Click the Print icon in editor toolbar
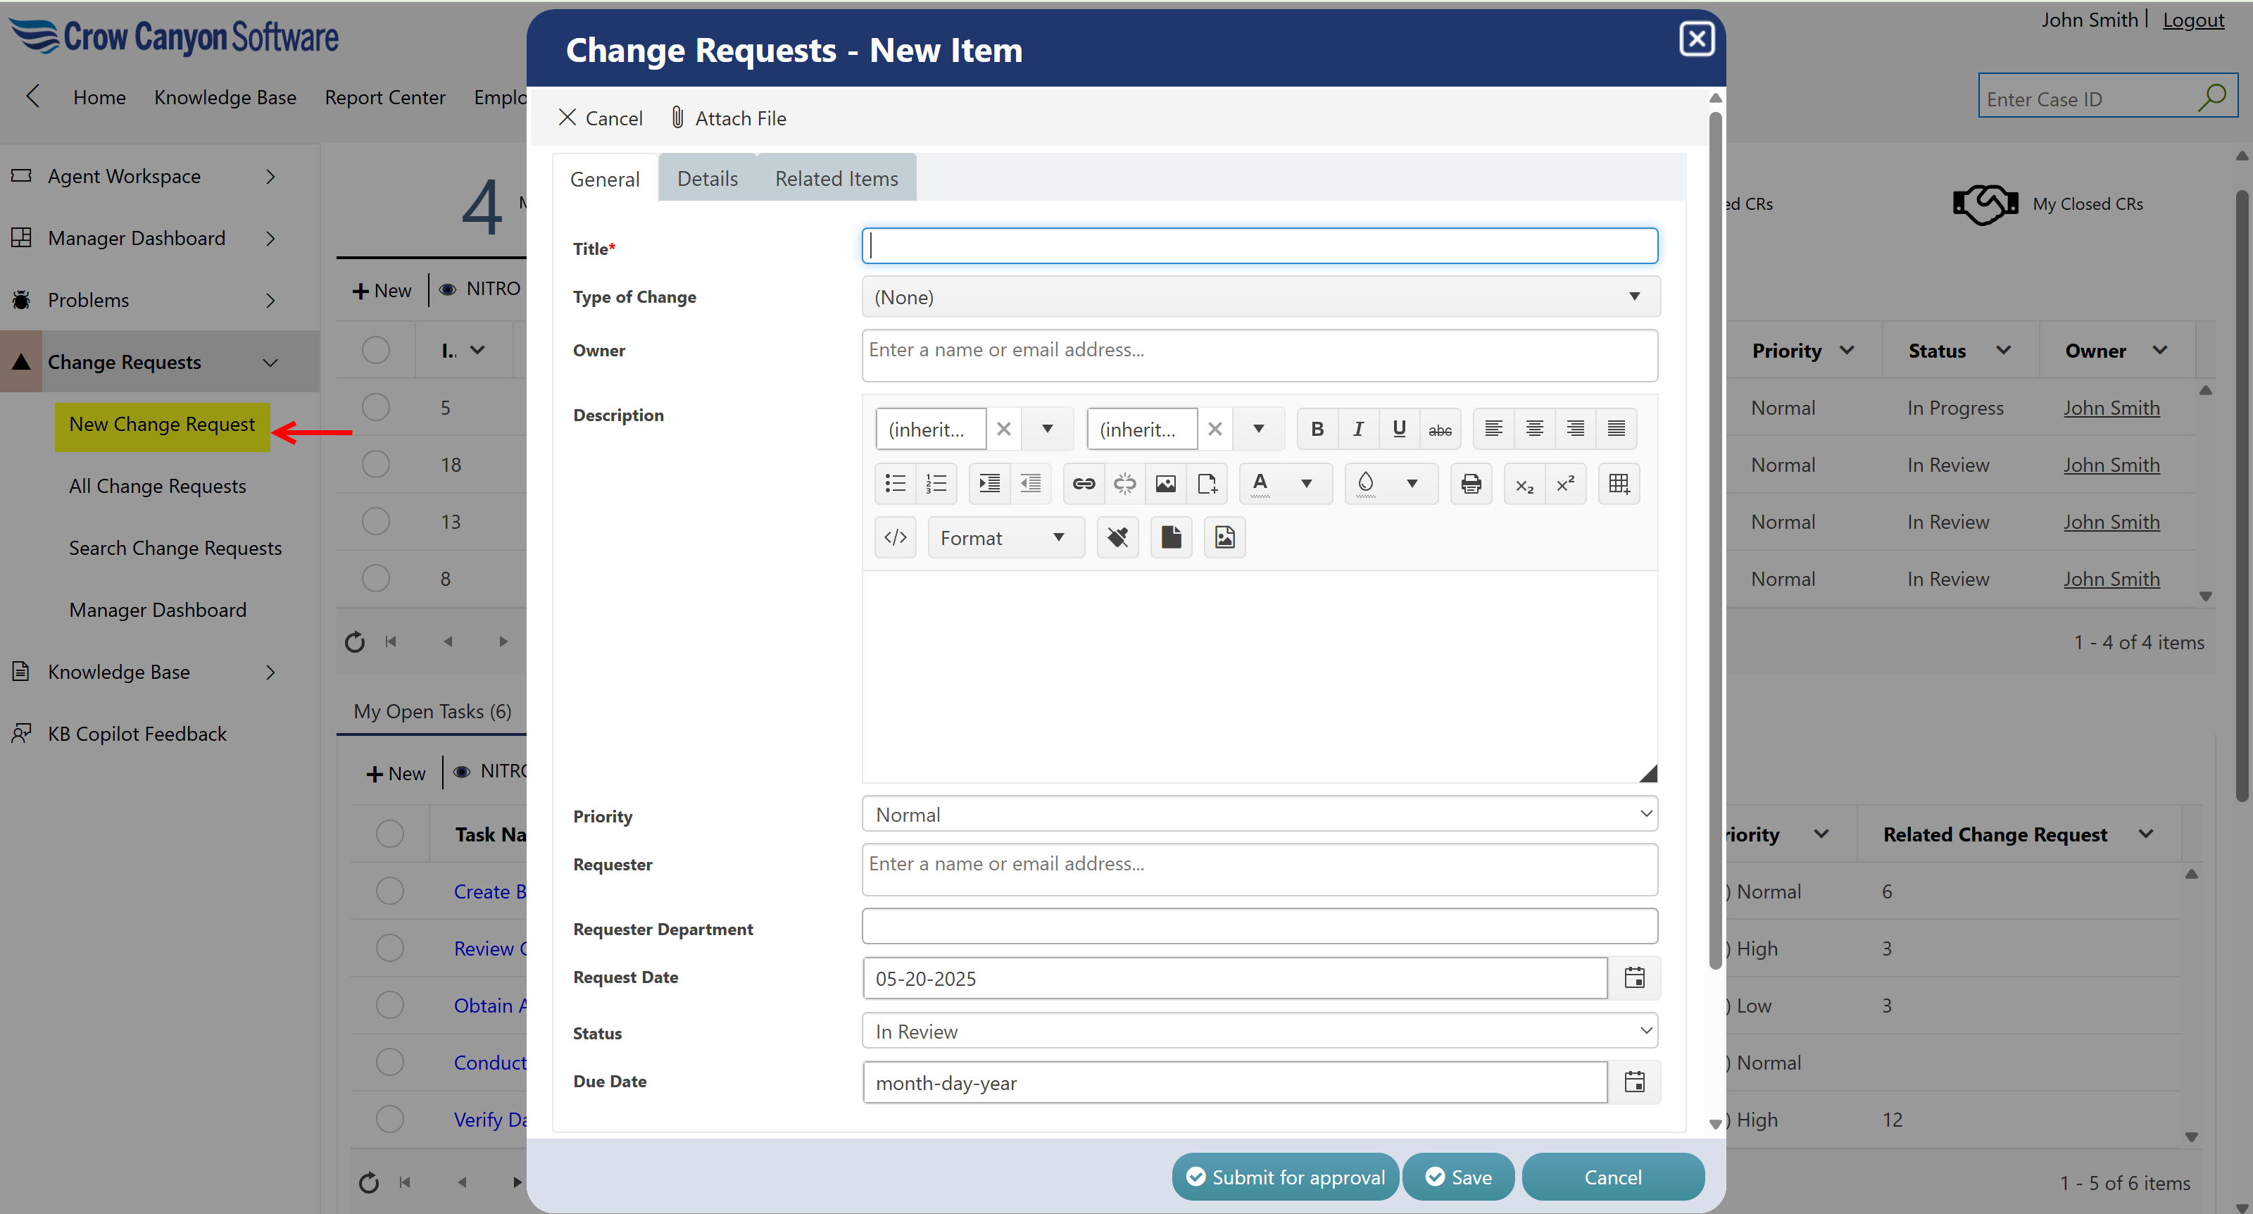The image size is (2253, 1214). pyautogui.click(x=1471, y=484)
